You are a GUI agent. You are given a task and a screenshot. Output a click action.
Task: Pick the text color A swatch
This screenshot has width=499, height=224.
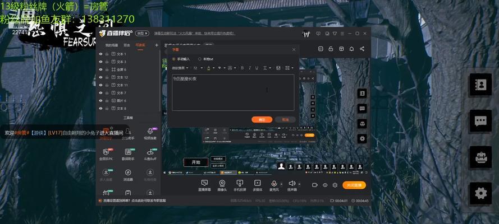209,68
